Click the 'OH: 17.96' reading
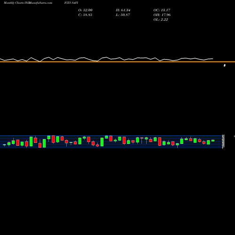This screenshot has width=235, height=235. pos(162,15)
